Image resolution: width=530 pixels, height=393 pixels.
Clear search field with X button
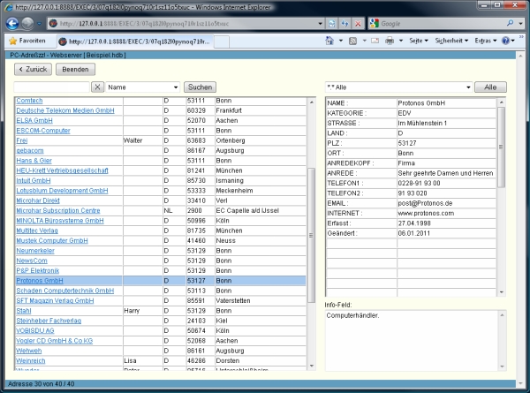tap(97, 87)
